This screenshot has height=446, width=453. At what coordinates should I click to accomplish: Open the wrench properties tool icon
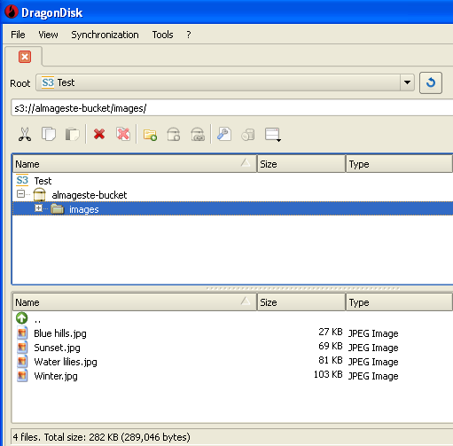(224, 134)
